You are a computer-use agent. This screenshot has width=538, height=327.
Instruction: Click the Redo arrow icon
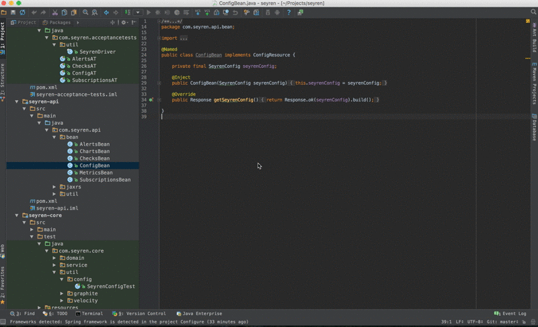(43, 12)
